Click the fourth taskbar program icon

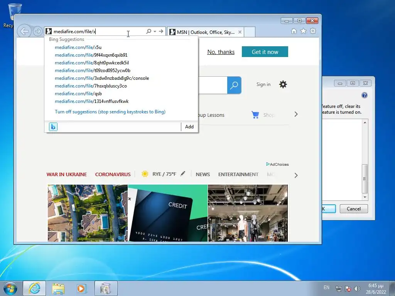click(106, 288)
